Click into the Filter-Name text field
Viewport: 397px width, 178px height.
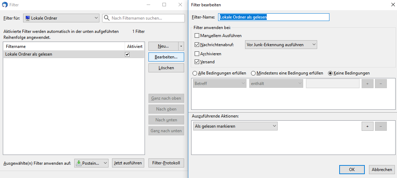[x=273, y=17]
